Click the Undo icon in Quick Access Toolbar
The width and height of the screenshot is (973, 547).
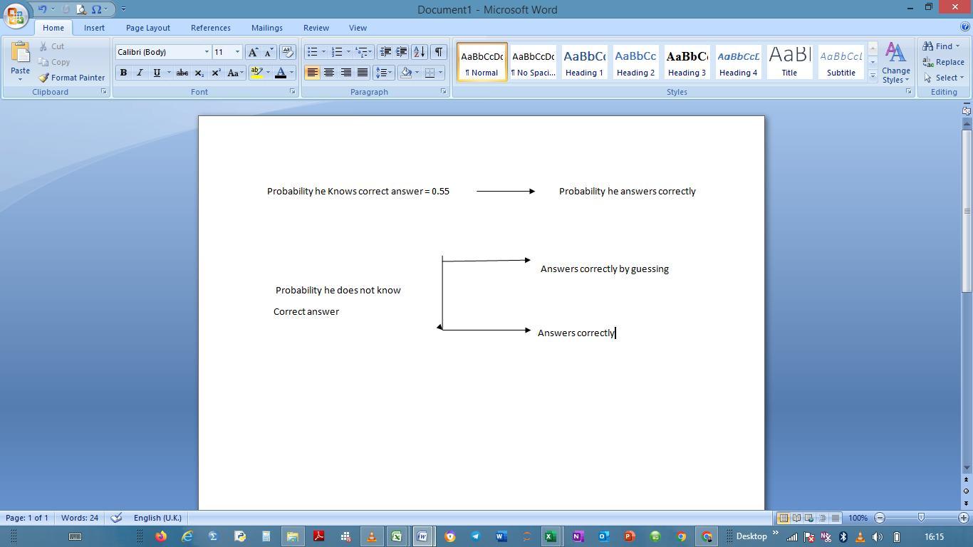[x=43, y=9]
